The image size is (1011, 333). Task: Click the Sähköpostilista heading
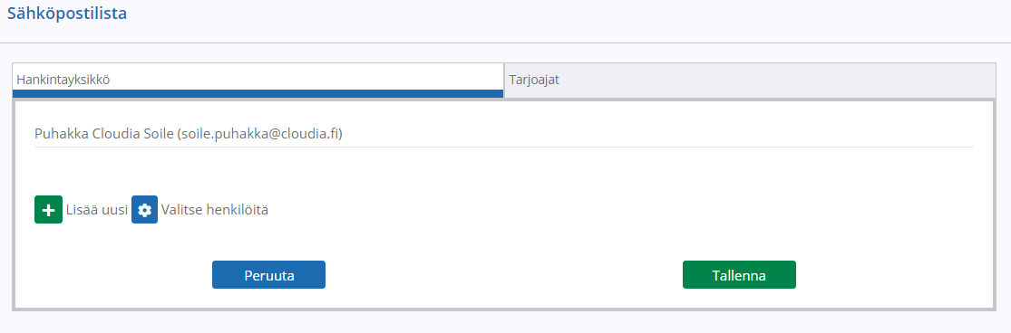coord(67,14)
